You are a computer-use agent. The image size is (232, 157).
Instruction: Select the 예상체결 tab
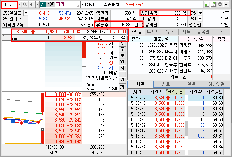(217, 84)
